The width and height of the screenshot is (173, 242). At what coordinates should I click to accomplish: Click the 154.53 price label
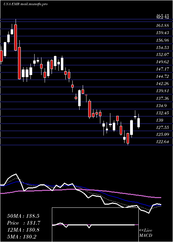tap(162, 47)
